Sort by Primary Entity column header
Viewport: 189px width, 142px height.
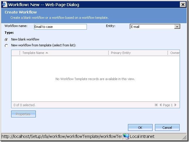121,53
